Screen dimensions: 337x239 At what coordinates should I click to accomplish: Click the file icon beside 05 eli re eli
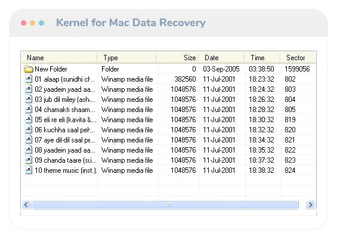click(x=29, y=119)
